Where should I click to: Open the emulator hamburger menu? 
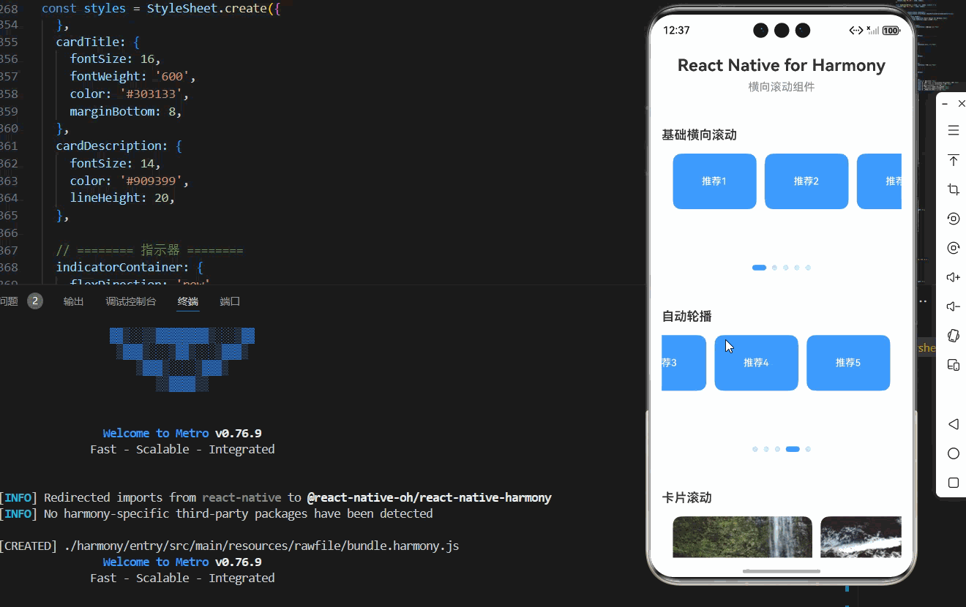point(953,130)
